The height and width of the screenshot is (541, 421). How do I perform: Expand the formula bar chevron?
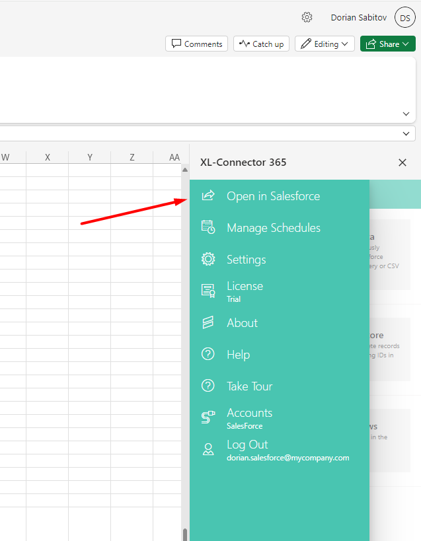click(406, 133)
